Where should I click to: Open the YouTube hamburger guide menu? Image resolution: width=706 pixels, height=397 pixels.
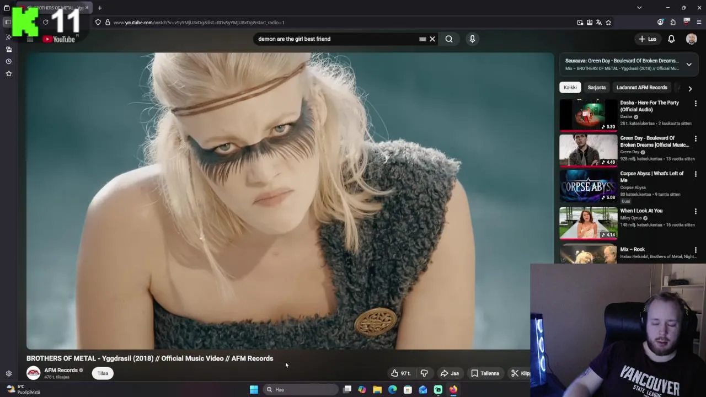(x=30, y=39)
